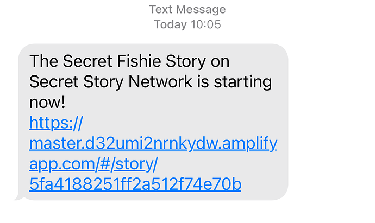
Task: Tap the "Today 10:05" timestamp
Action: pyautogui.click(x=187, y=24)
